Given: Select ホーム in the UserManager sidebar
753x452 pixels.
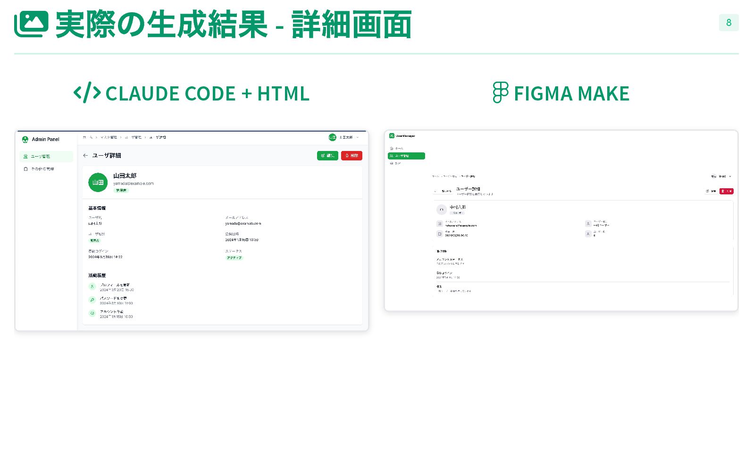Looking at the screenshot, I should pyautogui.click(x=406, y=148).
